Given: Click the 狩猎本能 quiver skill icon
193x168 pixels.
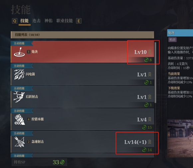Looking at the screenshot, I should coord(20,120).
